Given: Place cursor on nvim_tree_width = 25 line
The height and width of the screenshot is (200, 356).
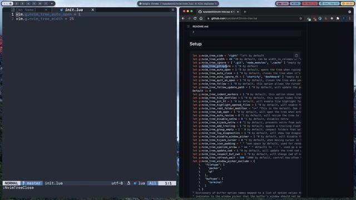Looking at the screenshot, I should pyautogui.click(x=44, y=19).
